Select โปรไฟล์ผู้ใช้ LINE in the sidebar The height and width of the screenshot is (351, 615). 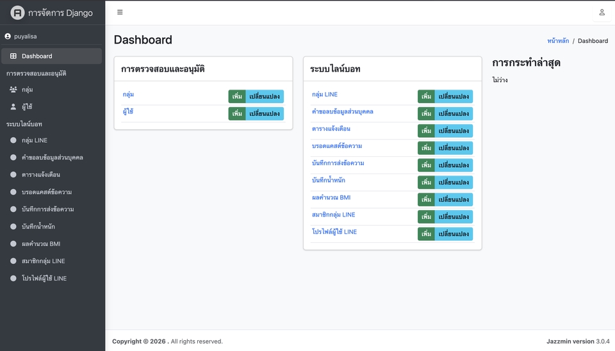click(44, 279)
